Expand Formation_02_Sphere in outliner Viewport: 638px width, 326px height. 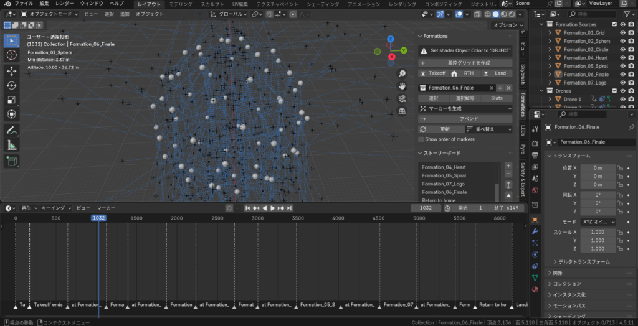tap(550, 41)
